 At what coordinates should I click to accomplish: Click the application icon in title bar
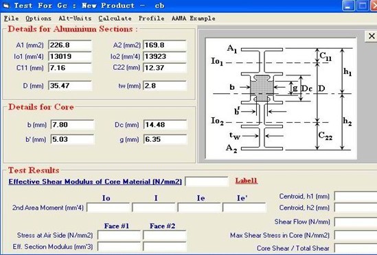[x=5, y=5]
